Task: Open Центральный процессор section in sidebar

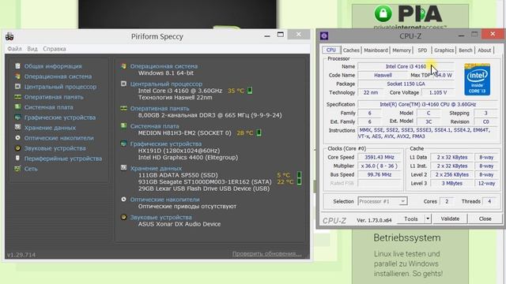Action: click(x=60, y=87)
